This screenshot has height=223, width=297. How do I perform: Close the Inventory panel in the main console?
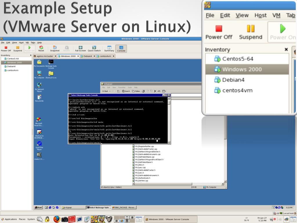(x=31, y=55)
